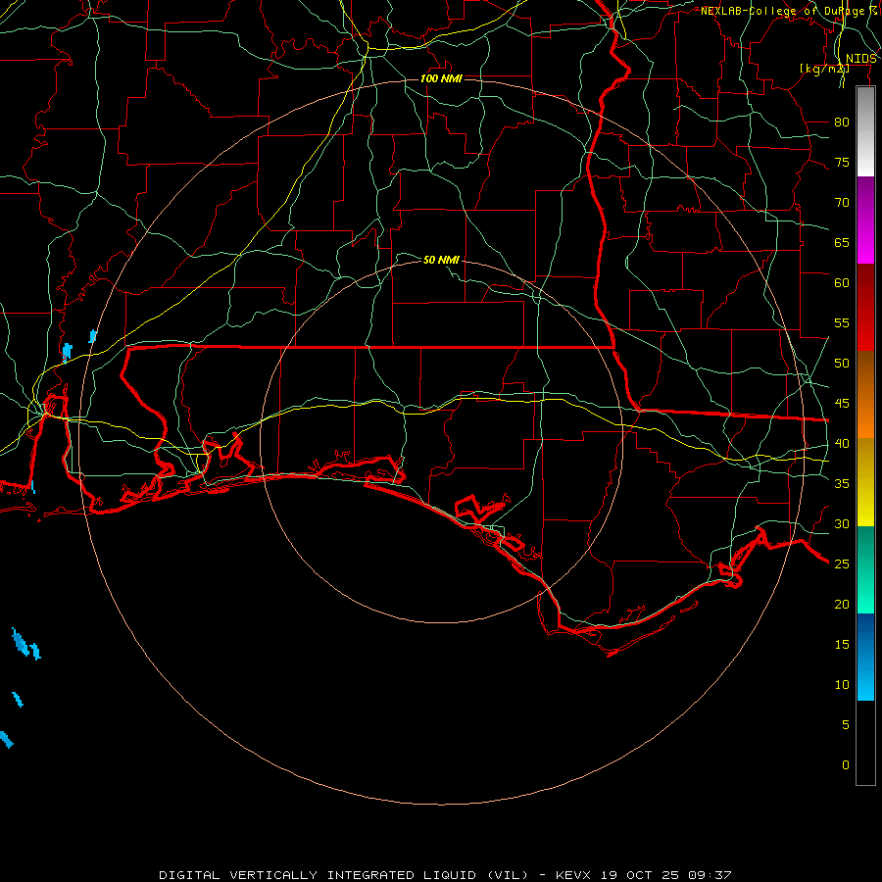
Task: Select the 35 value on the VIL scale
Action: 842,484
